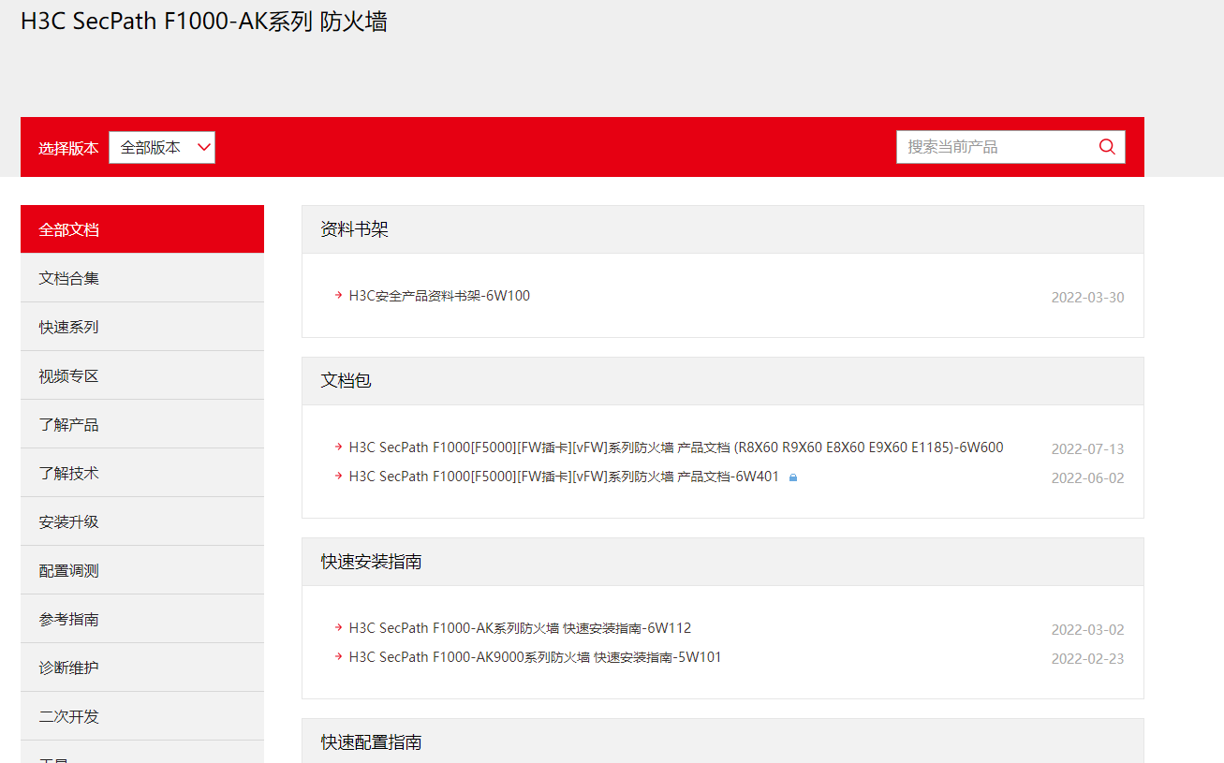Image resolution: width=1224 pixels, height=763 pixels.
Task: Select 了解产品 in the sidebar
Action: coord(142,424)
